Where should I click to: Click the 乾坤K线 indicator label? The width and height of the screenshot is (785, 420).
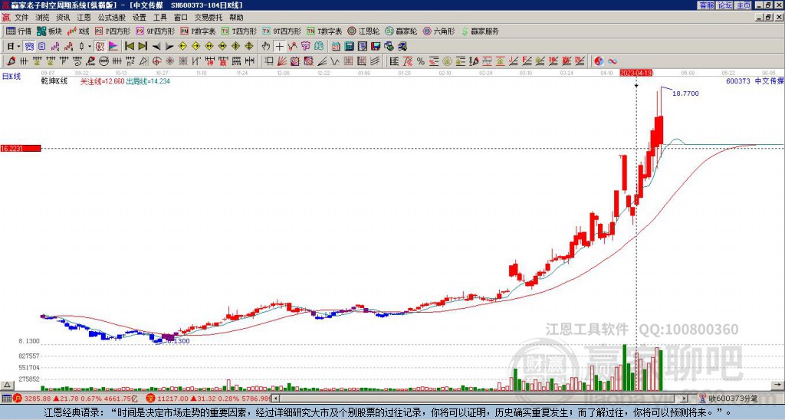[x=54, y=81]
